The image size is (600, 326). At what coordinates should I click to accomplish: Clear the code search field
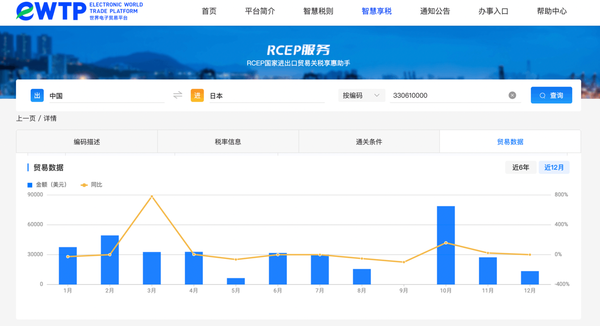tap(512, 95)
